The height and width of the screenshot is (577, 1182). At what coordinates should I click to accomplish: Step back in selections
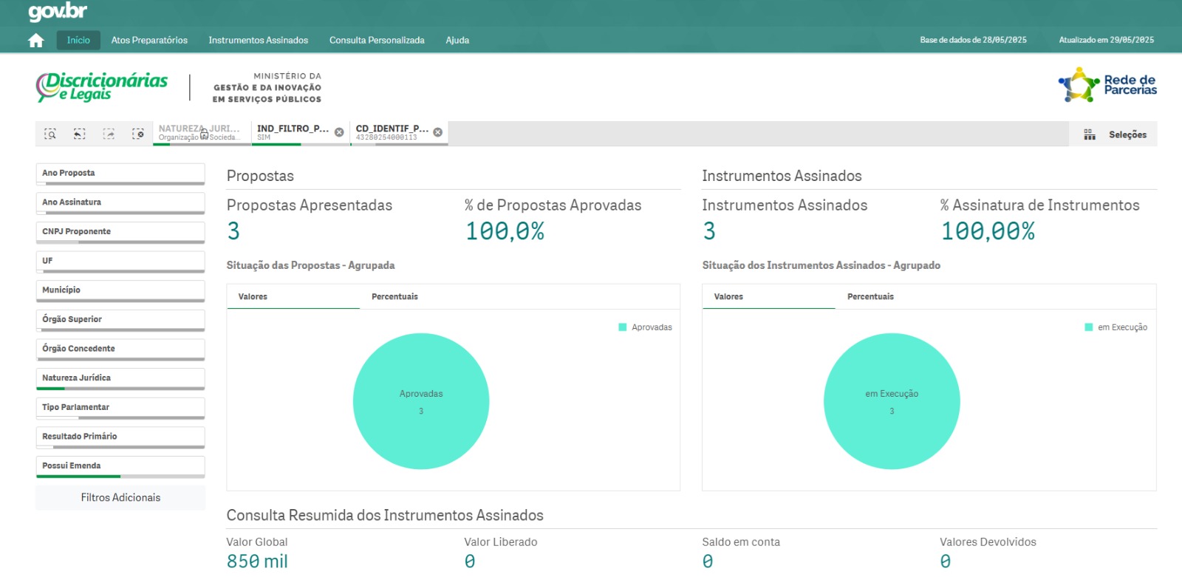79,134
